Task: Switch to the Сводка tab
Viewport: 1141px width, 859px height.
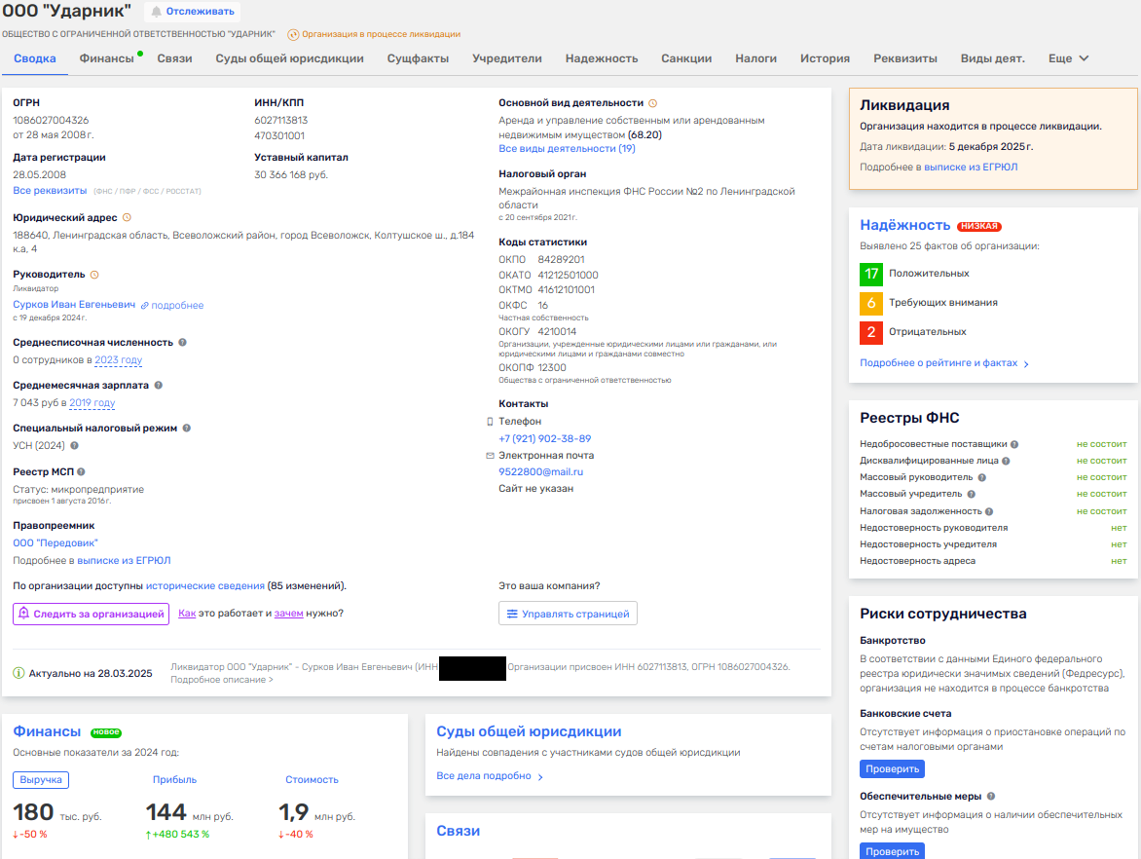Action: (x=34, y=58)
